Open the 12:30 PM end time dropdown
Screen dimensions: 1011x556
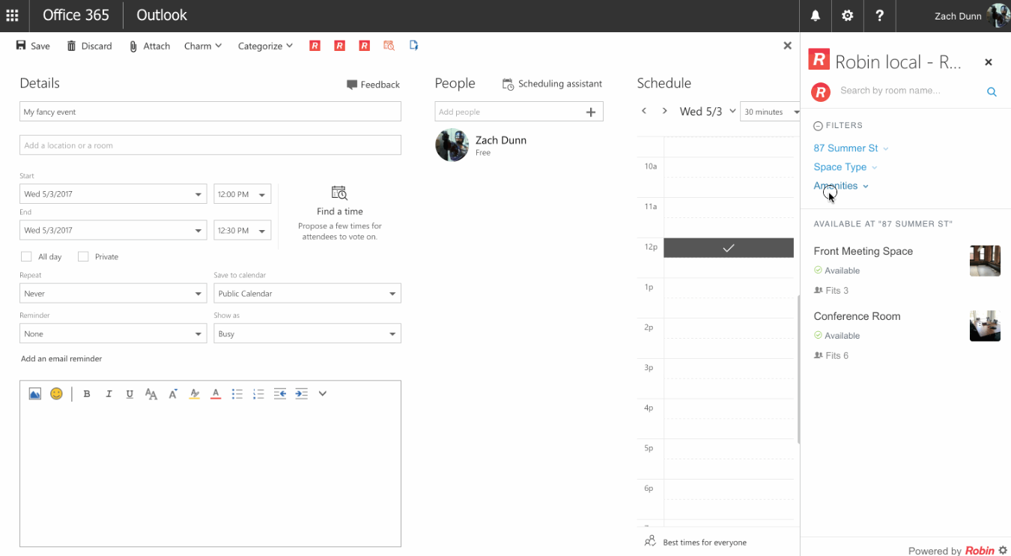point(243,230)
